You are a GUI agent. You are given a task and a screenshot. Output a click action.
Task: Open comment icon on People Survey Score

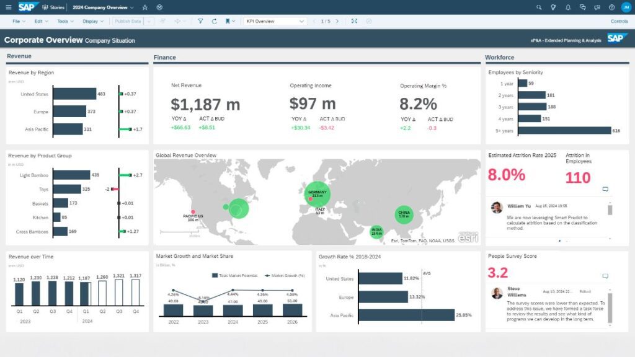point(605,276)
